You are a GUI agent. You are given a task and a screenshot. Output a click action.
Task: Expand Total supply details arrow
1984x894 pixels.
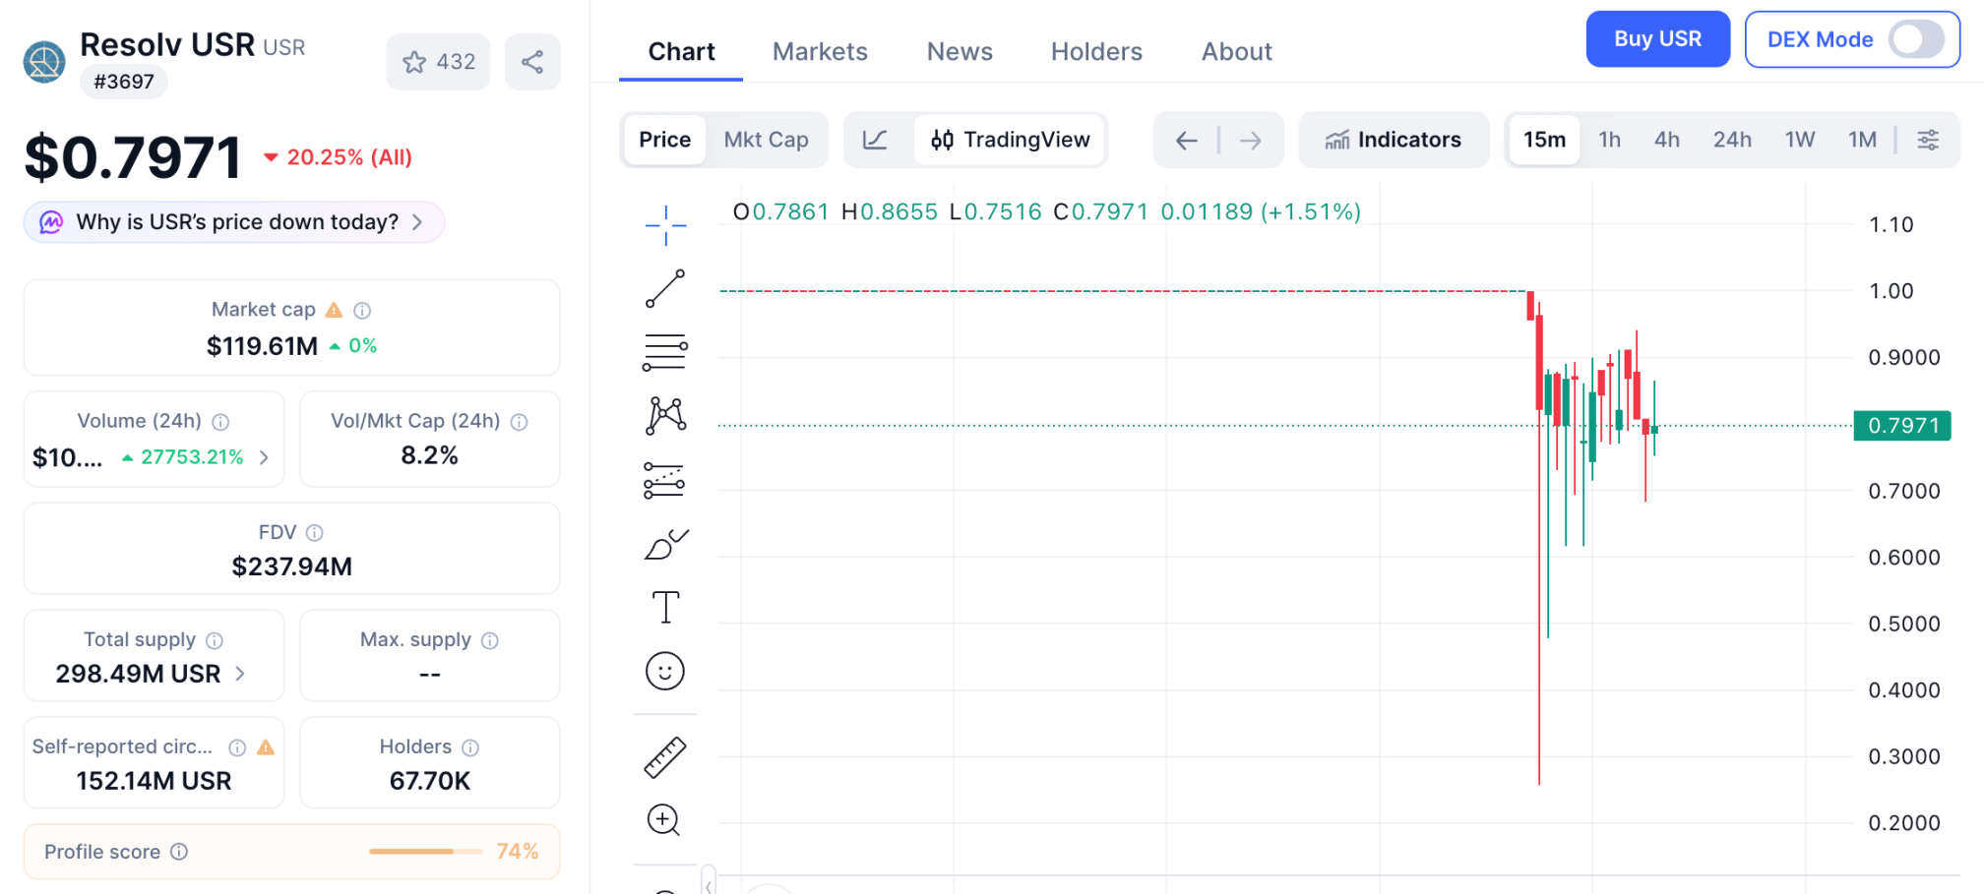click(240, 674)
